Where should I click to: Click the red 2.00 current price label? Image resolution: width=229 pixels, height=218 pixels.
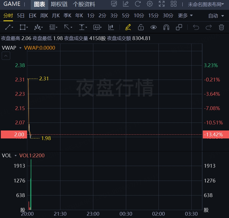[x=14, y=135]
